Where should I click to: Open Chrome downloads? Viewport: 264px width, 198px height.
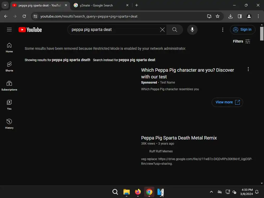[230, 16]
